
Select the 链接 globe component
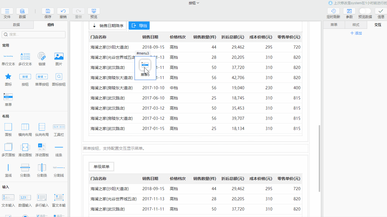click(x=42, y=56)
